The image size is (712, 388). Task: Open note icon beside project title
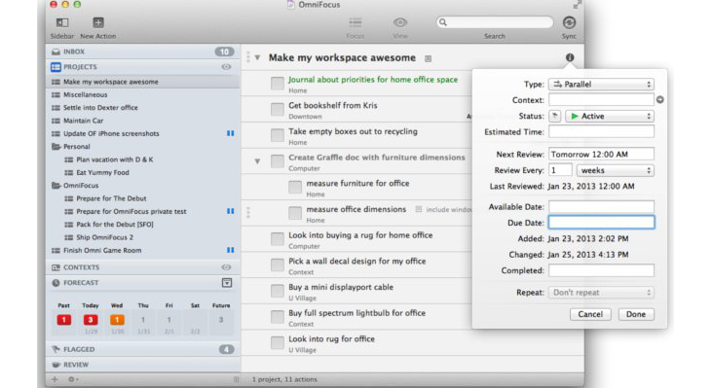[x=428, y=58]
